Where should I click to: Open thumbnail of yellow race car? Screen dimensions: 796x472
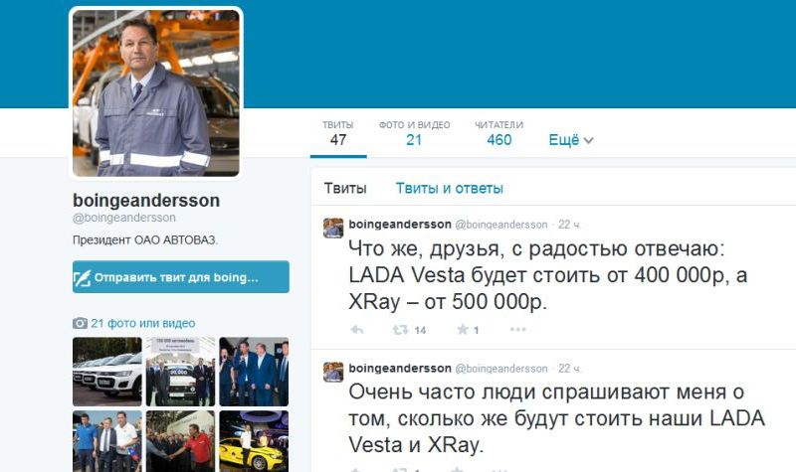click(254, 441)
